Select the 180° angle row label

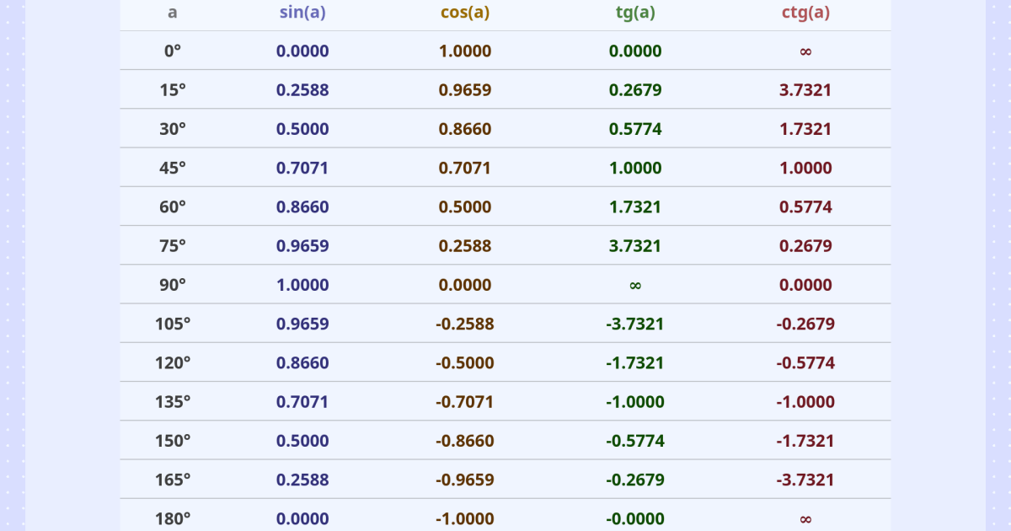click(x=173, y=518)
